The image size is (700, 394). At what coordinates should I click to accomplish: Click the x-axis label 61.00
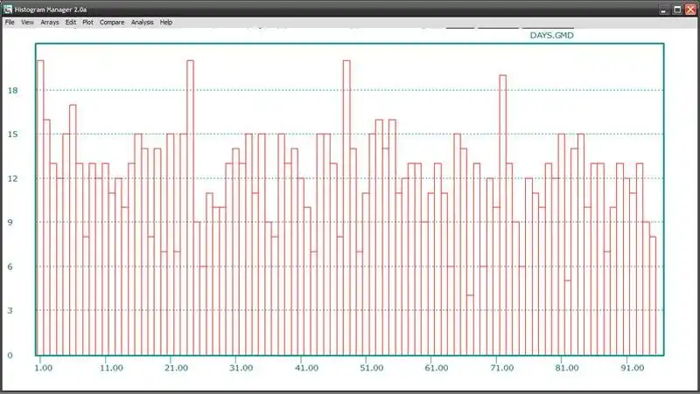pyautogui.click(x=437, y=368)
